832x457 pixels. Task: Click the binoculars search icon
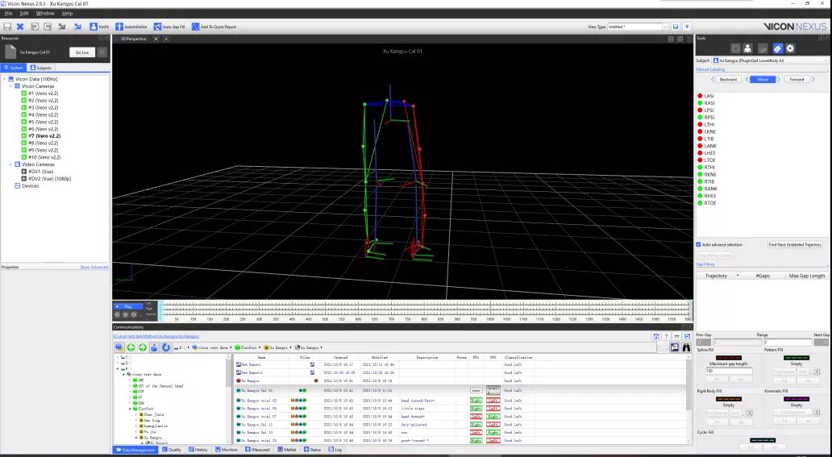tap(686, 347)
